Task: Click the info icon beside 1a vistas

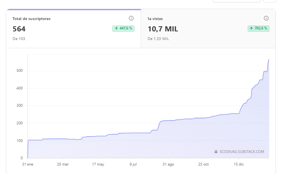Action: [x=266, y=18]
